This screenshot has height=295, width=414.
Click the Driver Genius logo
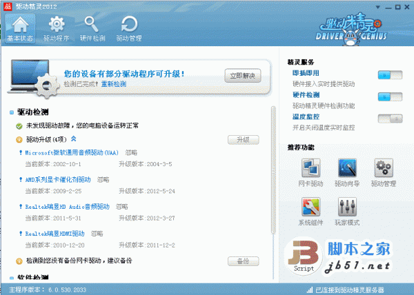[351, 29]
